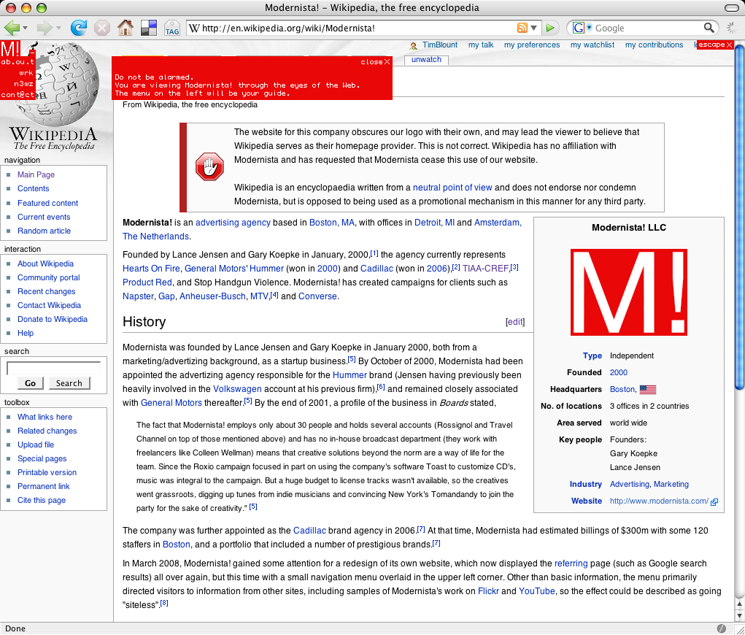Open the my watchlist link

592,45
